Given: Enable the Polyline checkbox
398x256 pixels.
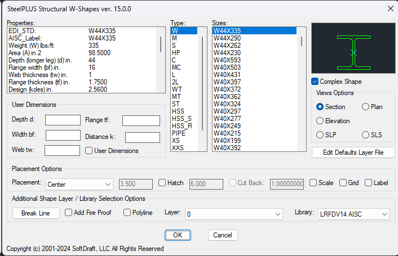Looking at the screenshot, I should tap(127, 213).
